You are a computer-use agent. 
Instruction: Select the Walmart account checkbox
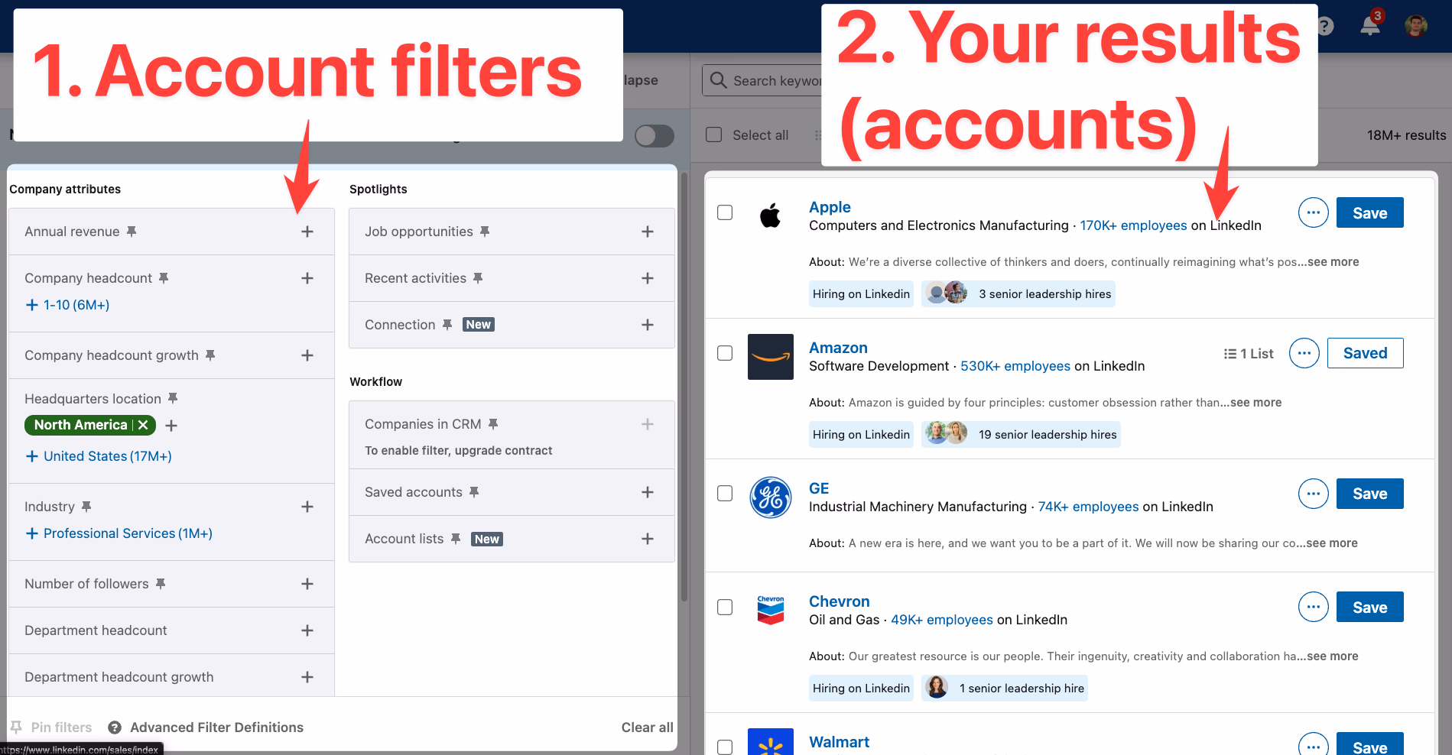coord(725,747)
